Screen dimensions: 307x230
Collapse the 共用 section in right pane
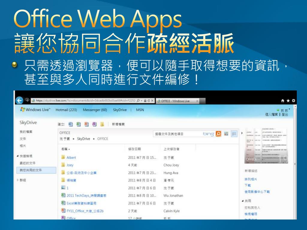pos(243,201)
